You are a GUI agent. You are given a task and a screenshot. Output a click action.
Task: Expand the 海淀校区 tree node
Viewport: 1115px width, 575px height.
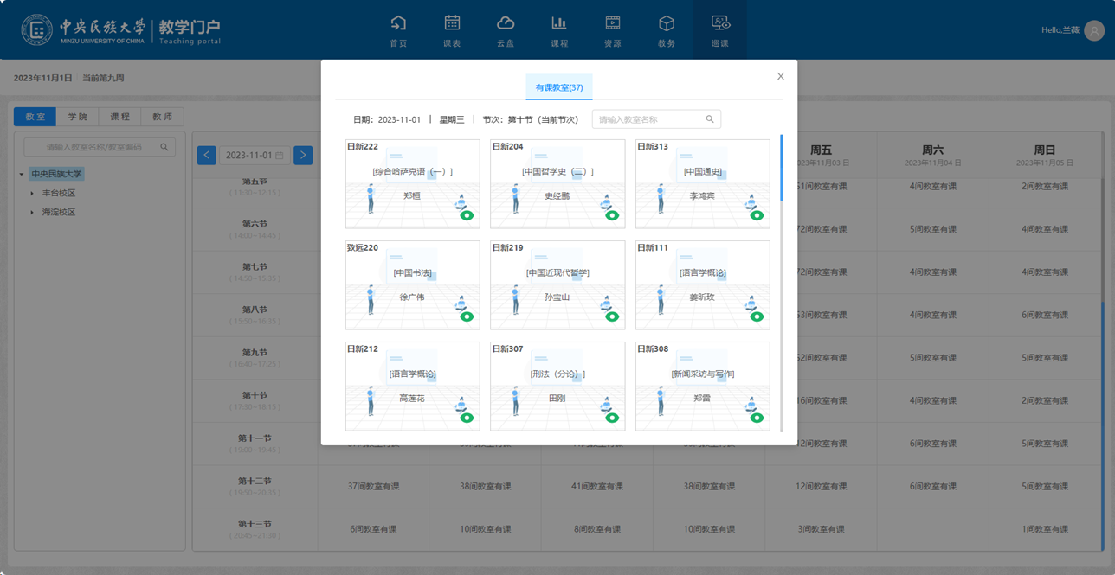[x=33, y=213]
